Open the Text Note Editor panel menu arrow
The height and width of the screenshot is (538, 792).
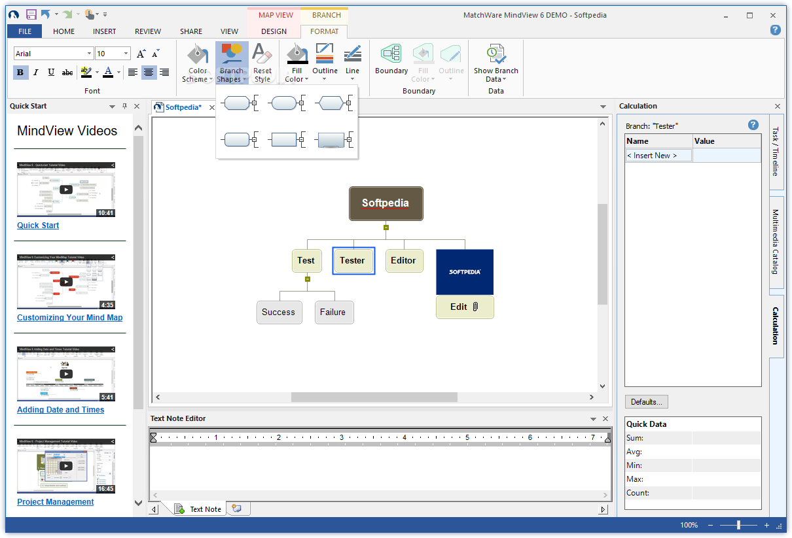pos(593,419)
